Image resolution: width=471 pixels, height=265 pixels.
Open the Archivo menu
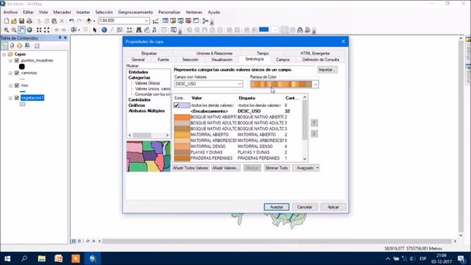point(10,13)
